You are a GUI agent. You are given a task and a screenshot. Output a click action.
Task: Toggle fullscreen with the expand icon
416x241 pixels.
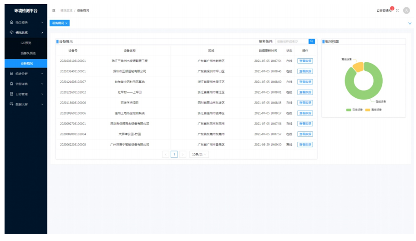coord(397,10)
